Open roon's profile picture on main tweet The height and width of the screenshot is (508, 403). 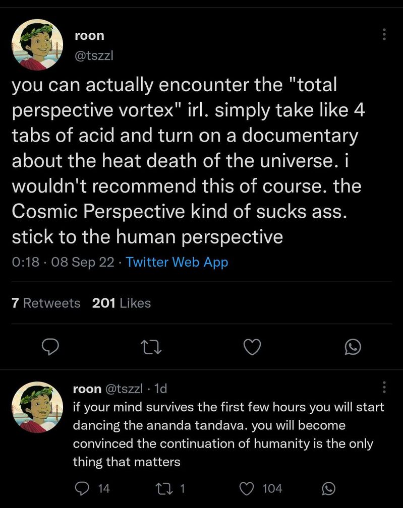(37, 44)
